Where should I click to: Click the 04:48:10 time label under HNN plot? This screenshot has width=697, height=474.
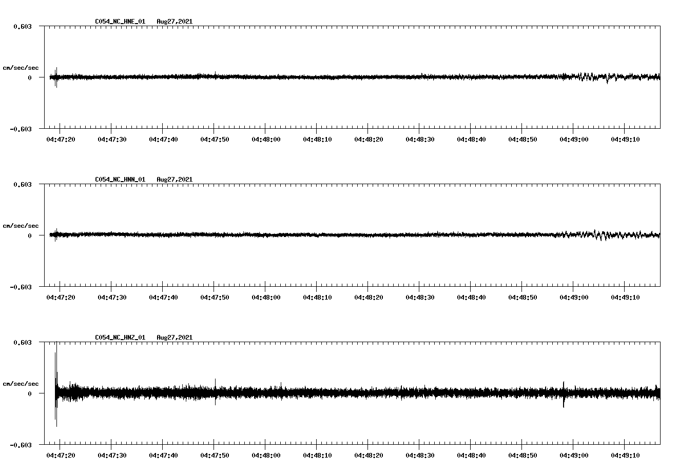(317, 297)
